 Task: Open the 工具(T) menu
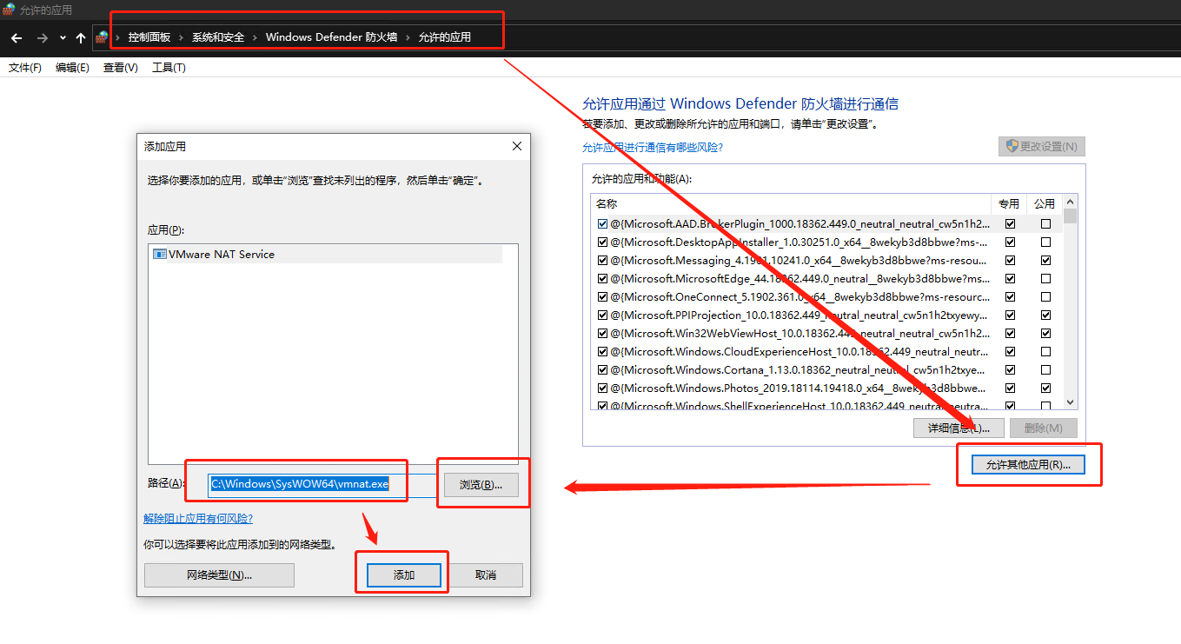coord(169,68)
